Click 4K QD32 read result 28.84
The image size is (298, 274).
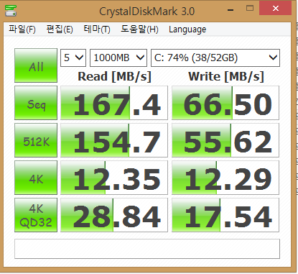(114, 215)
